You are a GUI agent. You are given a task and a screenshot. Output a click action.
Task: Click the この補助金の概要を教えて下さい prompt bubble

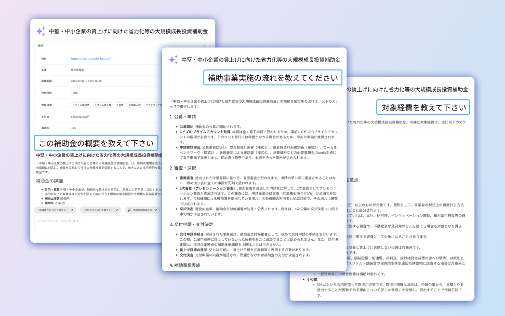pos(96,143)
